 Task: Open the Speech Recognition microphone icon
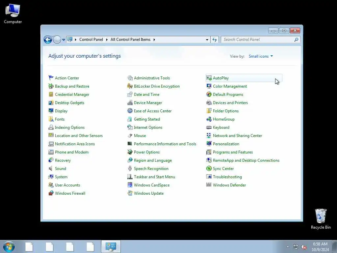pyautogui.click(x=130, y=168)
